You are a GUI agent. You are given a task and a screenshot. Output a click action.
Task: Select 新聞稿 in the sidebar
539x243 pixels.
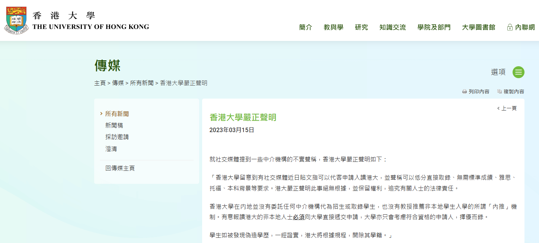tap(114, 125)
